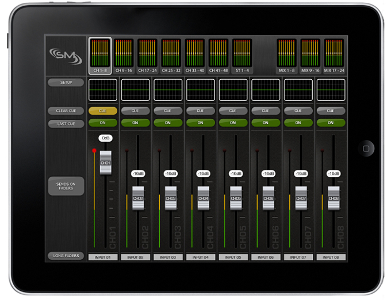391x300 pixels.
Task: Click the CH02 fader knob
Action: pyautogui.click(x=138, y=198)
